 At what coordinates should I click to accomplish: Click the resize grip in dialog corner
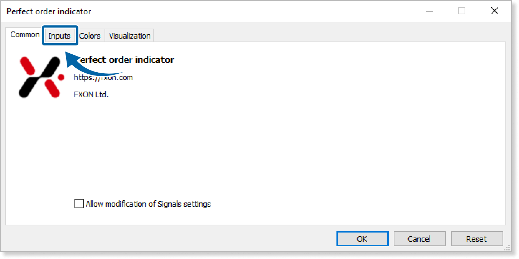(507, 248)
